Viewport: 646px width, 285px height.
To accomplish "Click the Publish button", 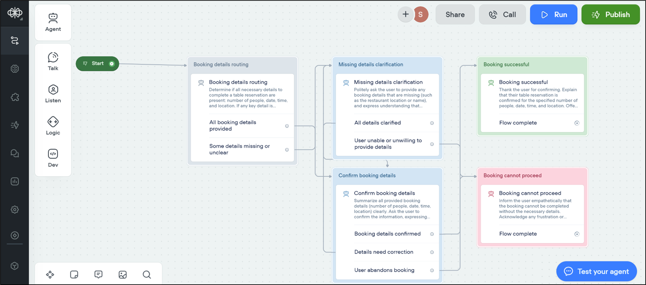I will pos(610,15).
